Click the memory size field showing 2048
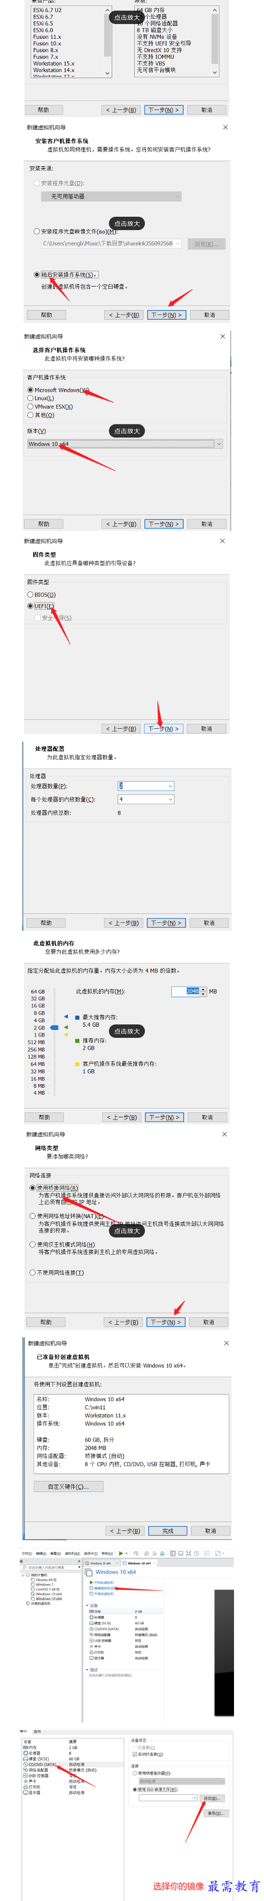The width and height of the screenshot is (264, 1901). (x=186, y=991)
